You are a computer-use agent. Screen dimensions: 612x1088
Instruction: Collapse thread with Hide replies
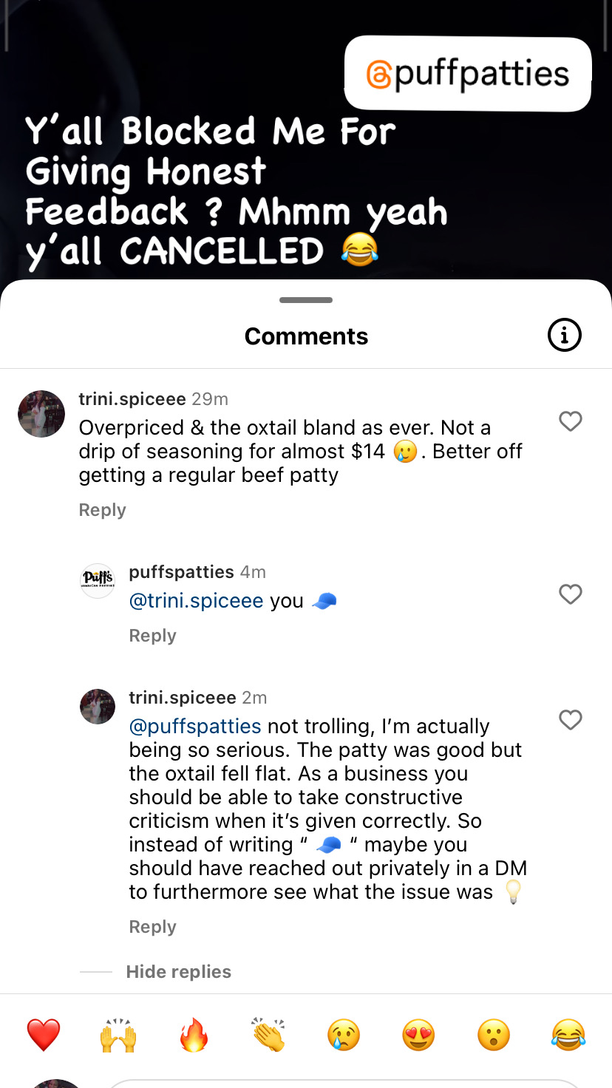pos(178,972)
